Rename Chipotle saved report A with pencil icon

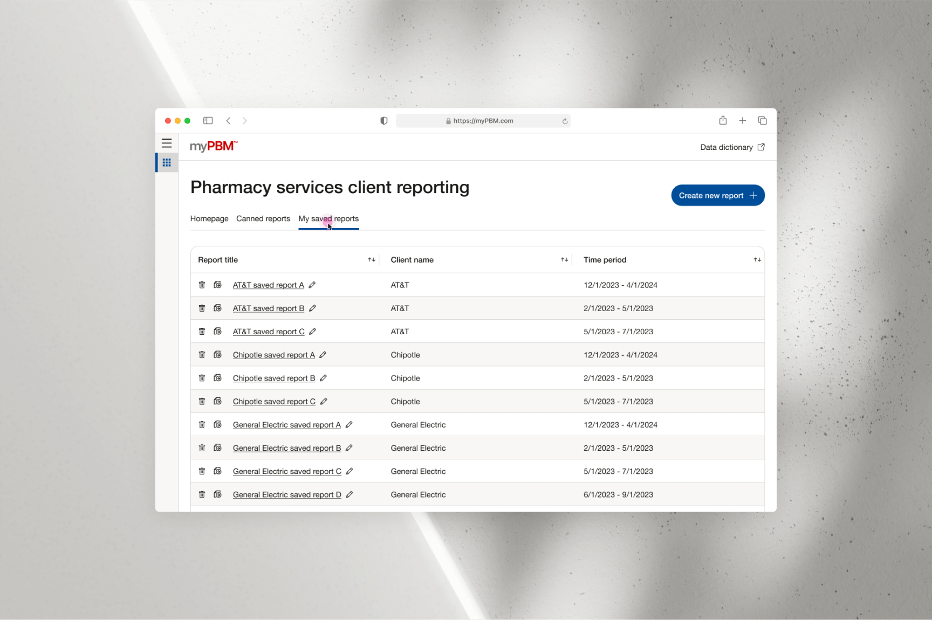323,355
